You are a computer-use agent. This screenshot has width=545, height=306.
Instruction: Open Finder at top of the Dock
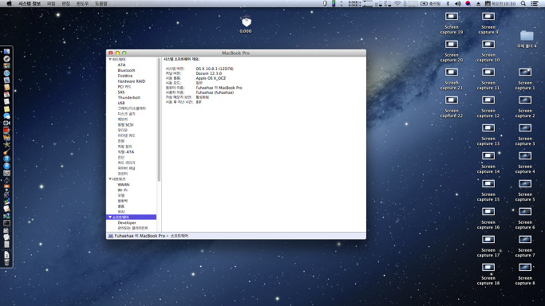tap(6, 52)
